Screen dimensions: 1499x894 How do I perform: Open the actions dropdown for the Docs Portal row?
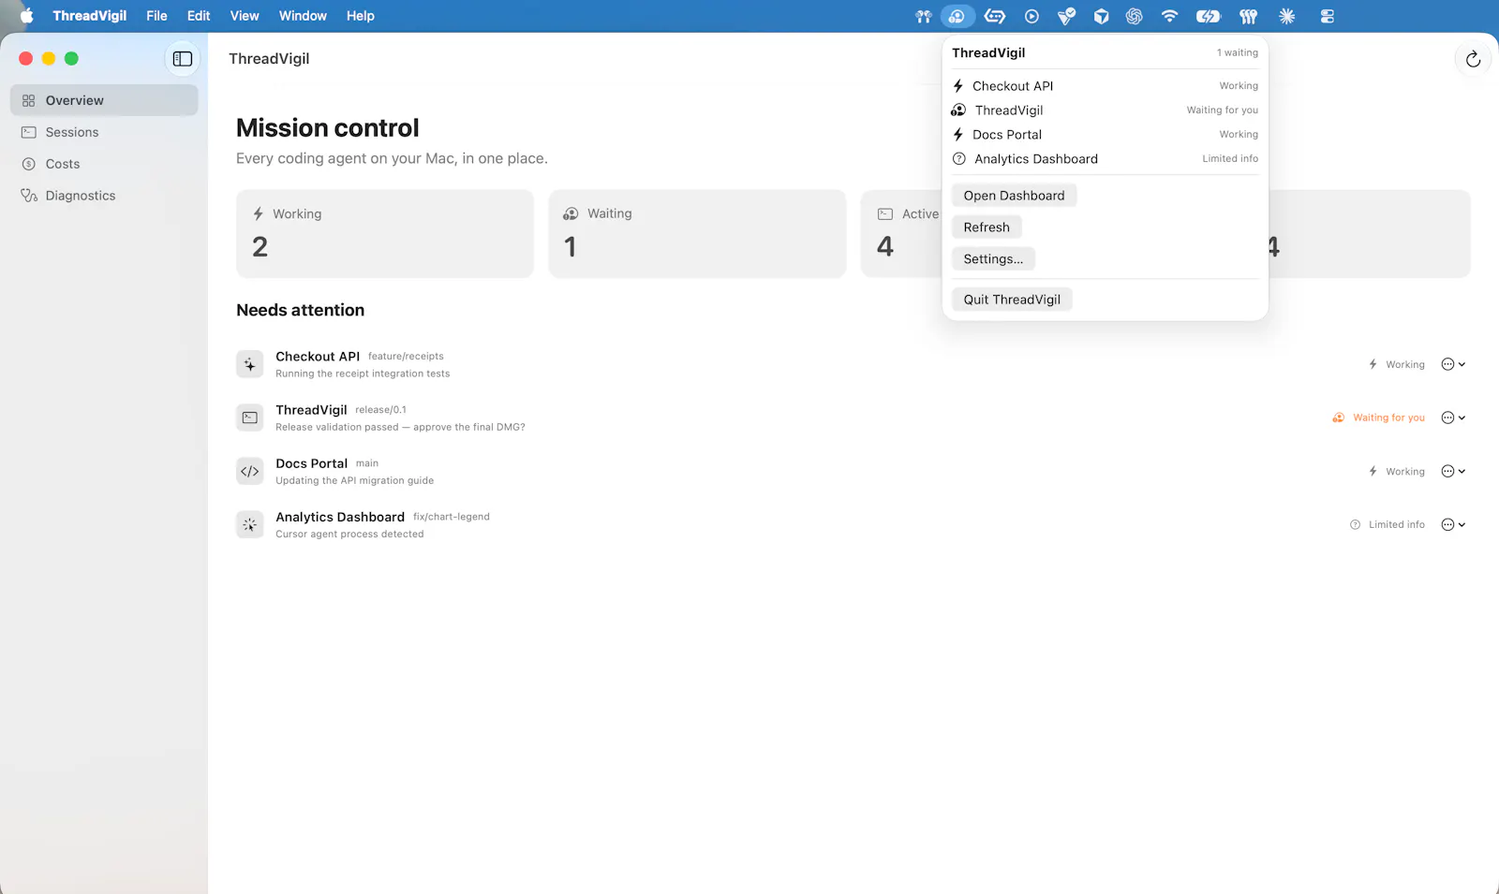pos(1453,471)
